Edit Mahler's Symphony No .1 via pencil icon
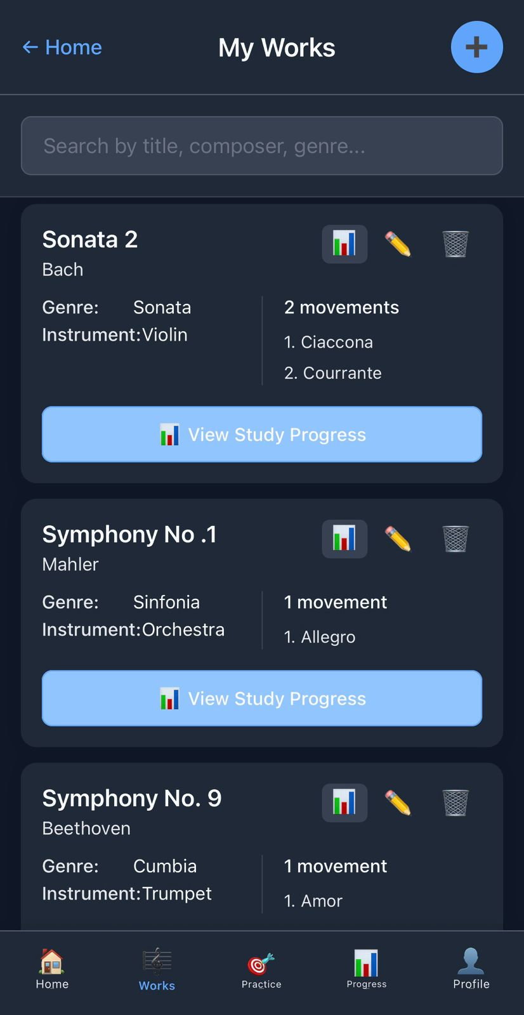Image resolution: width=524 pixels, height=1015 pixels. (398, 539)
